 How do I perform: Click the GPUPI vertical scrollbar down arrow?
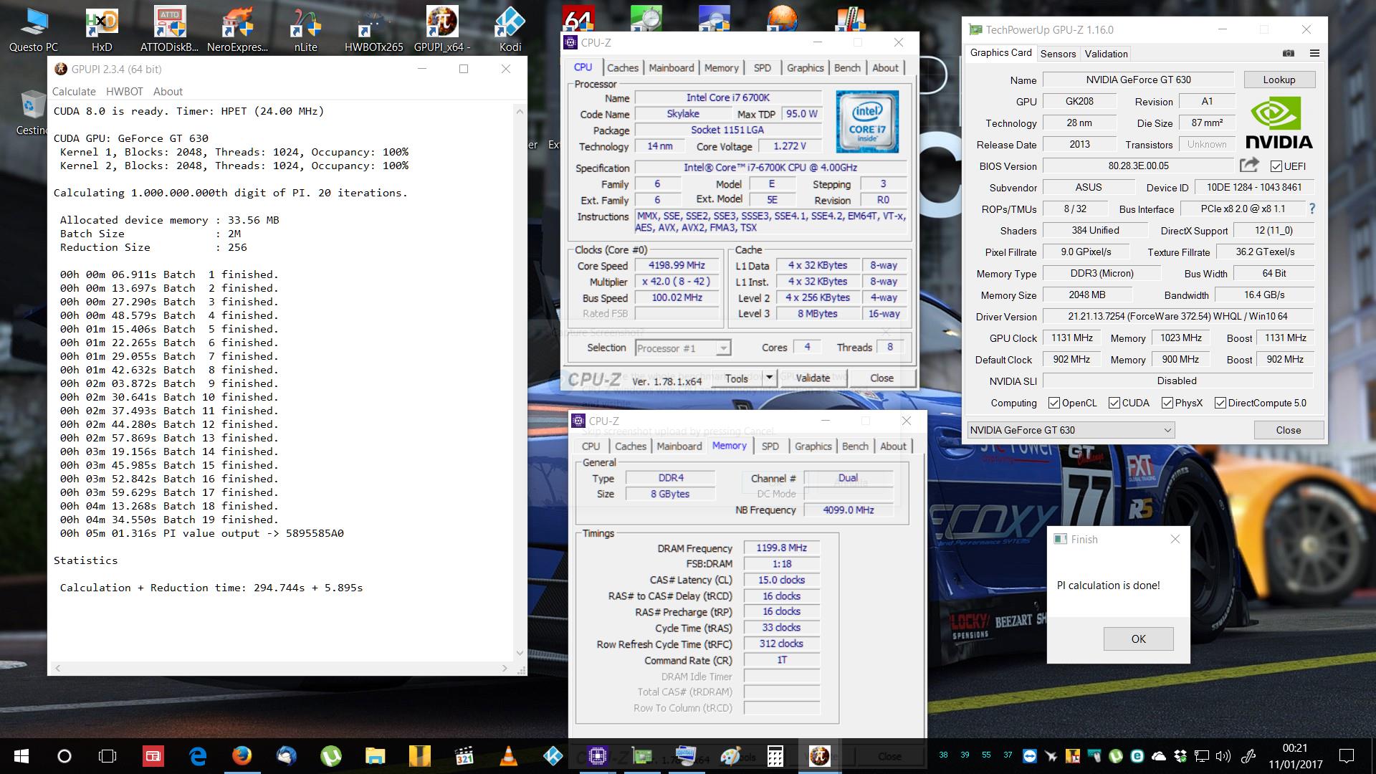click(x=520, y=653)
